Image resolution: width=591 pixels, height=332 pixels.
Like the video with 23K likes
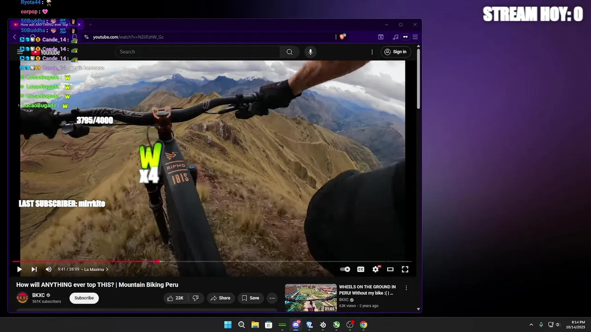[x=175, y=298]
